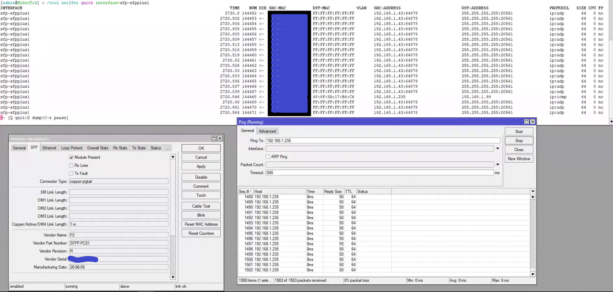Click the Close button in Ping window
The width and height of the screenshot is (613, 292).
(x=519, y=149)
